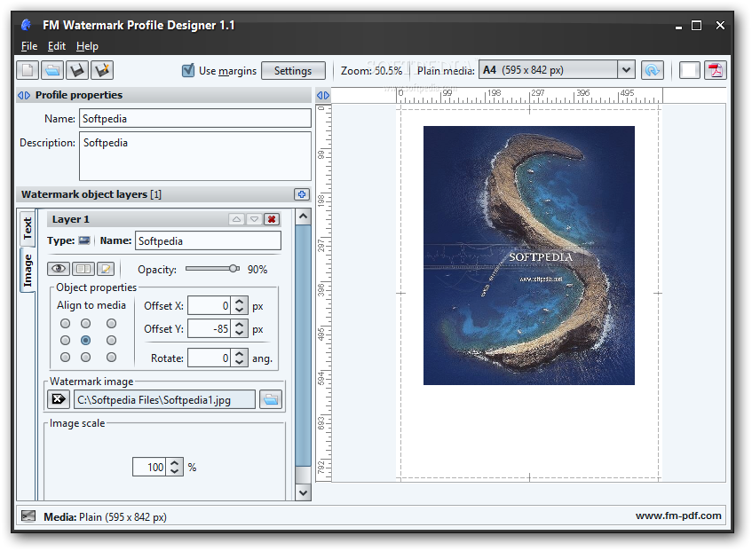Viewport: 752px width, 551px height.
Task: Create a new profile with the blank page icon
Action: click(x=28, y=70)
